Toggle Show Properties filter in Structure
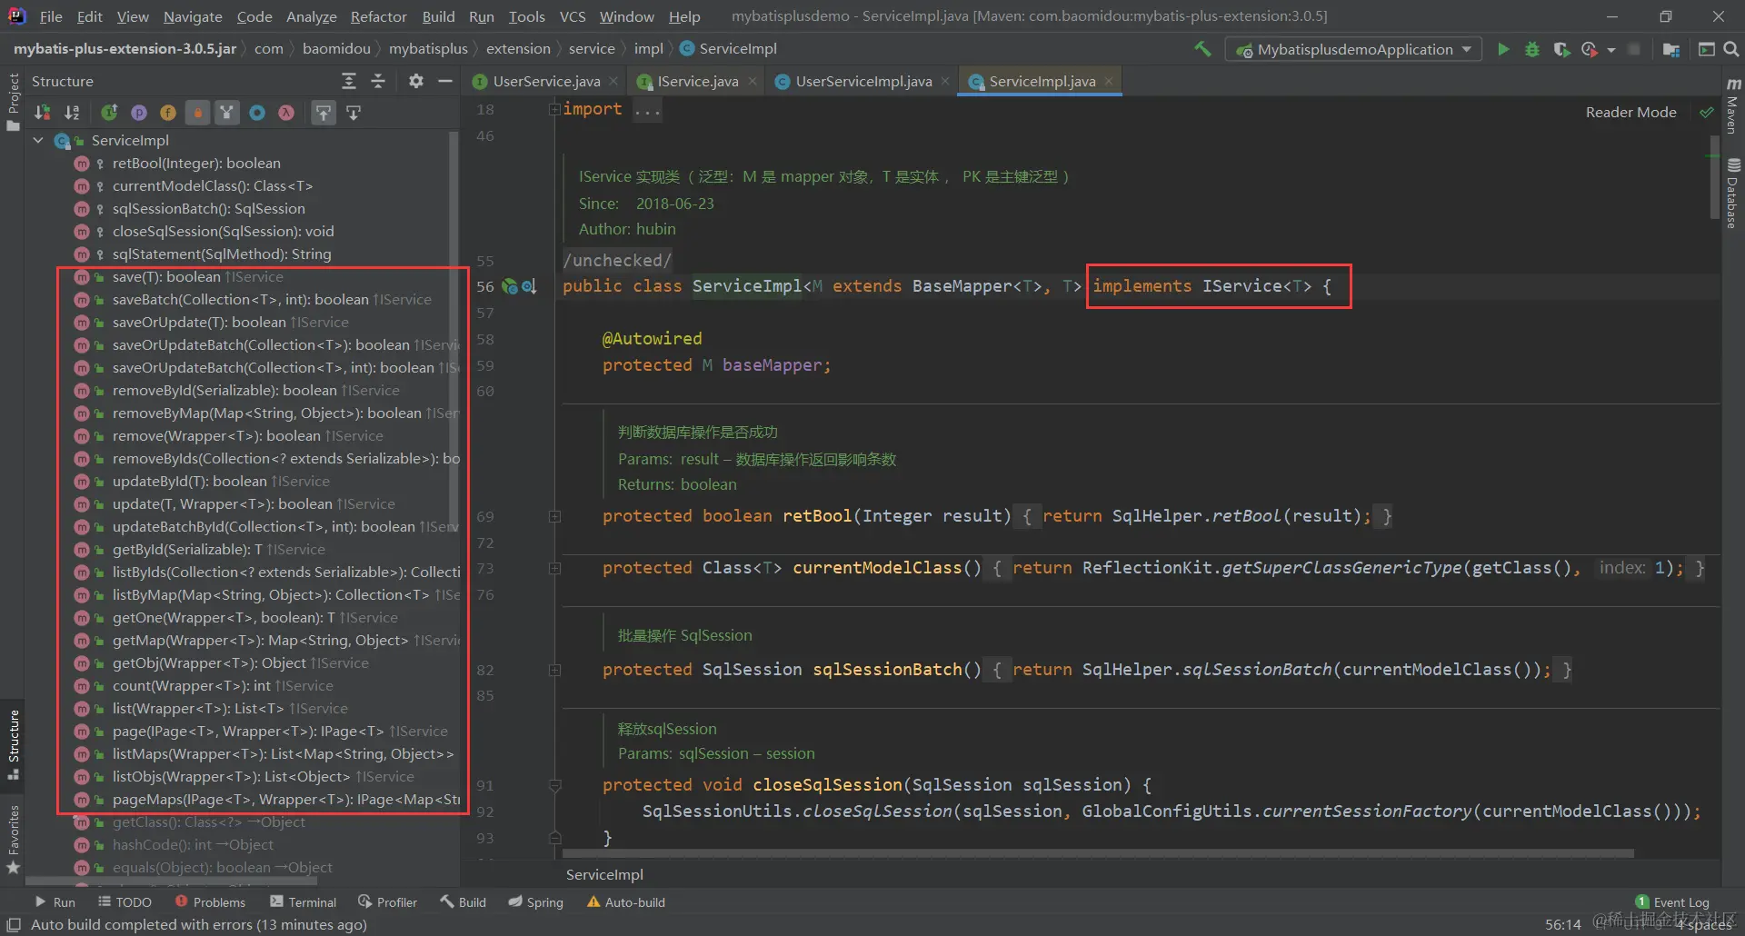 (x=138, y=113)
